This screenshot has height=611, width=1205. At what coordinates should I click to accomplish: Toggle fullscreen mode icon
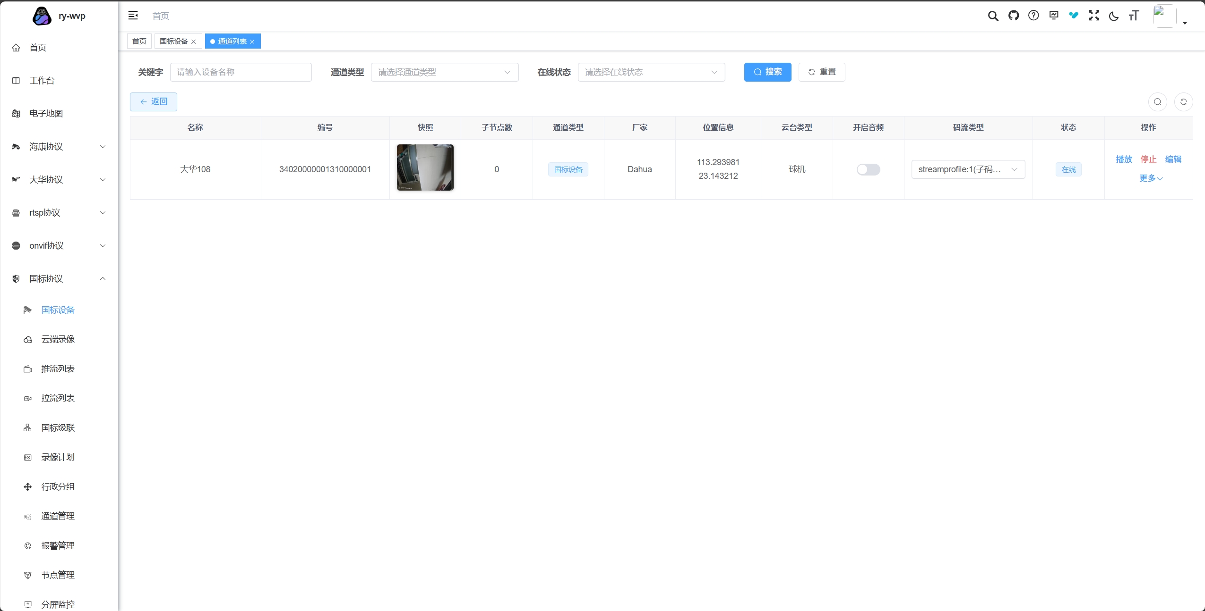[x=1093, y=16]
